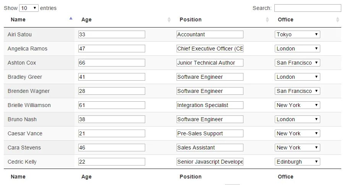Open Bruno Nash's London office dropdown
Screen dimensions: 347x185
[x=297, y=119]
